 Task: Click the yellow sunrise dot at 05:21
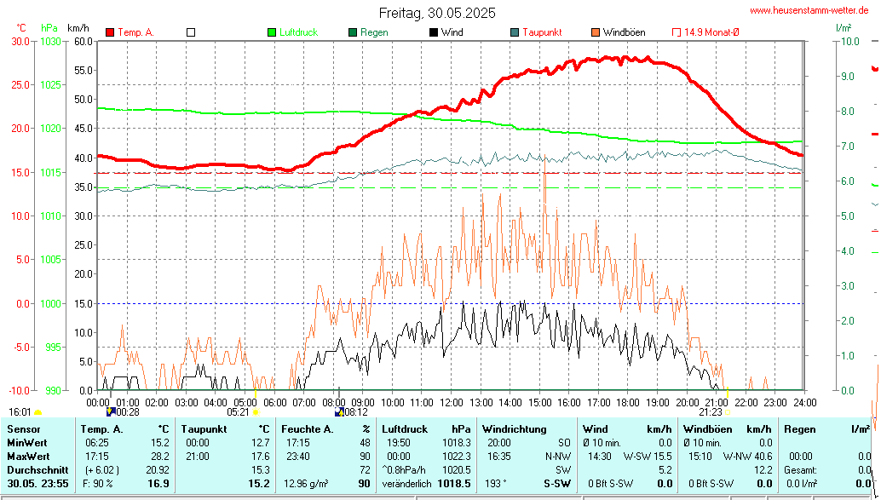(256, 412)
